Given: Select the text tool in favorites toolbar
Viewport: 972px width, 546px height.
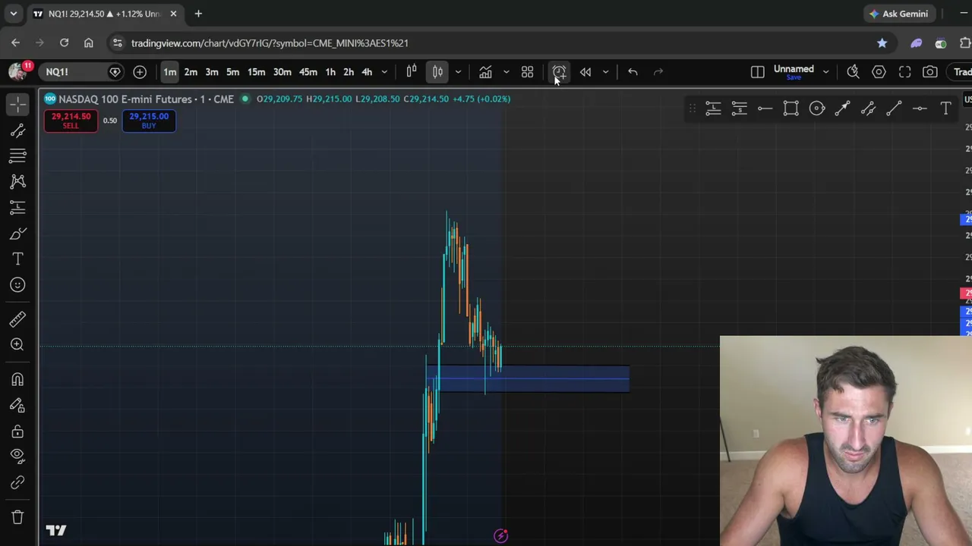Looking at the screenshot, I should coord(945,109).
